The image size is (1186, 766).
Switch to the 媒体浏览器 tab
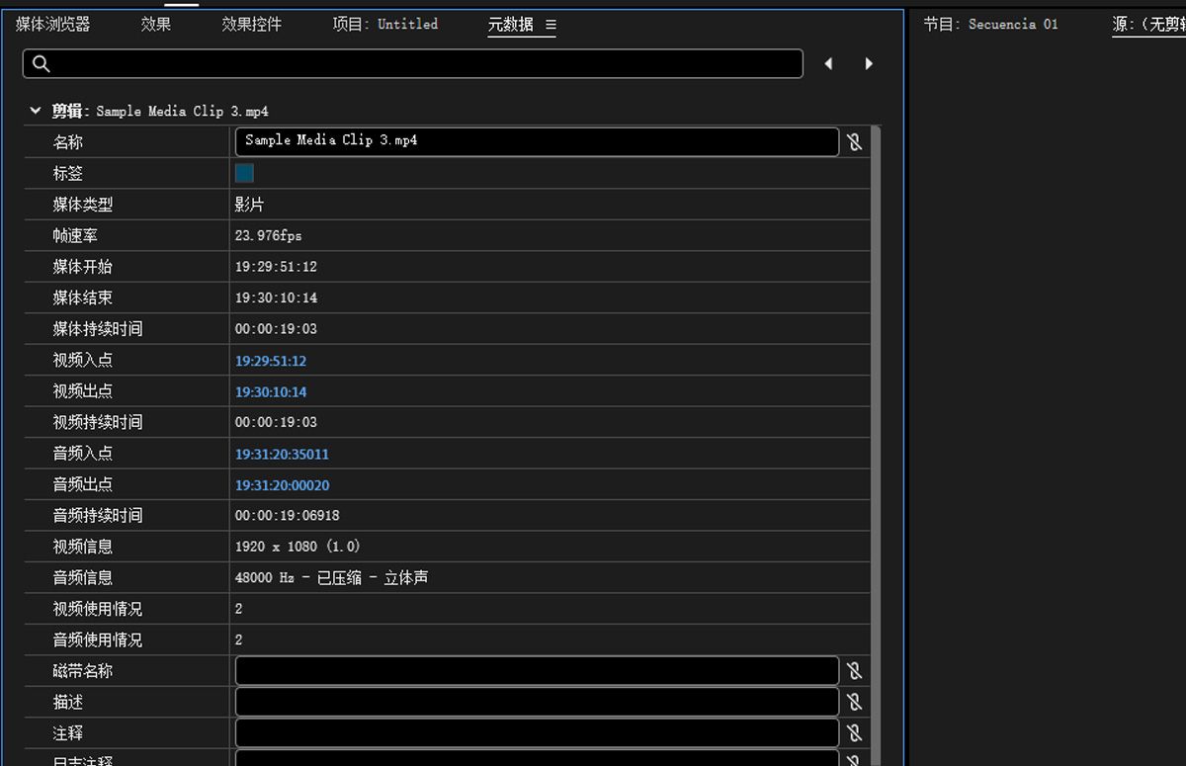pos(52,24)
